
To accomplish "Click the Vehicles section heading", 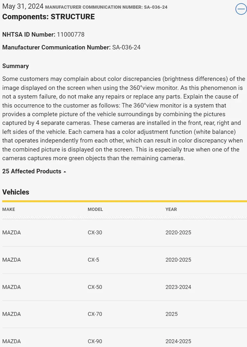I will tap(16, 192).
